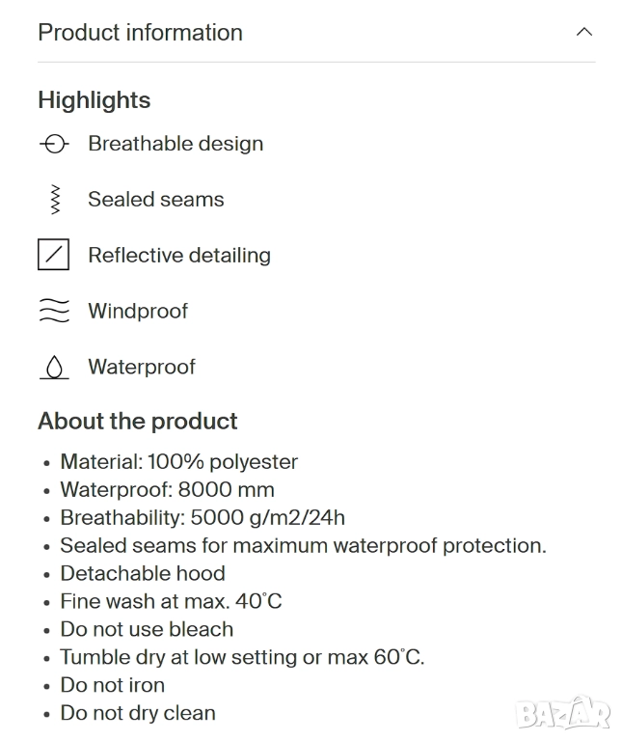Click the Waterproof droplet icon
The width and height of the screenshot is (622, 741).
[54, 368]
